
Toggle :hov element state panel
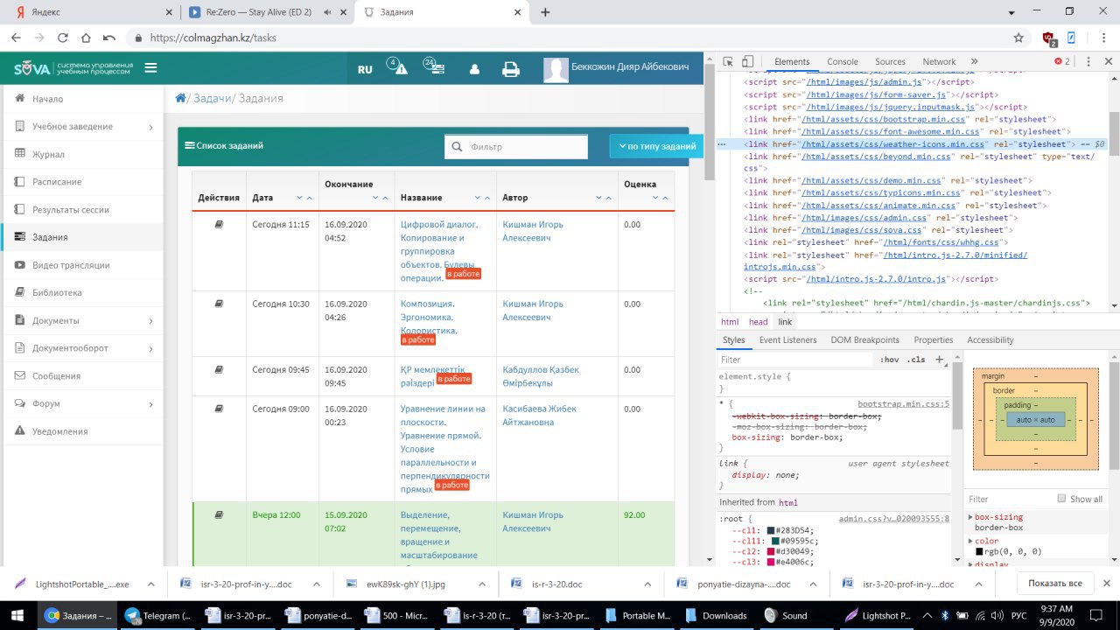point(890,360)
